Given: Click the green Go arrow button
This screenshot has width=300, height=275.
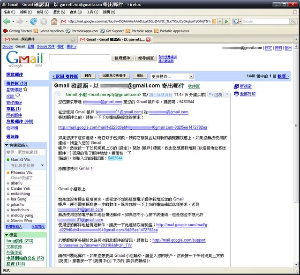Looking at the screenshot, I should 226,21.
